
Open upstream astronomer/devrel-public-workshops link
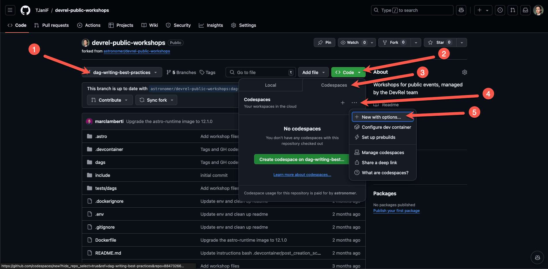coord(137,51)
